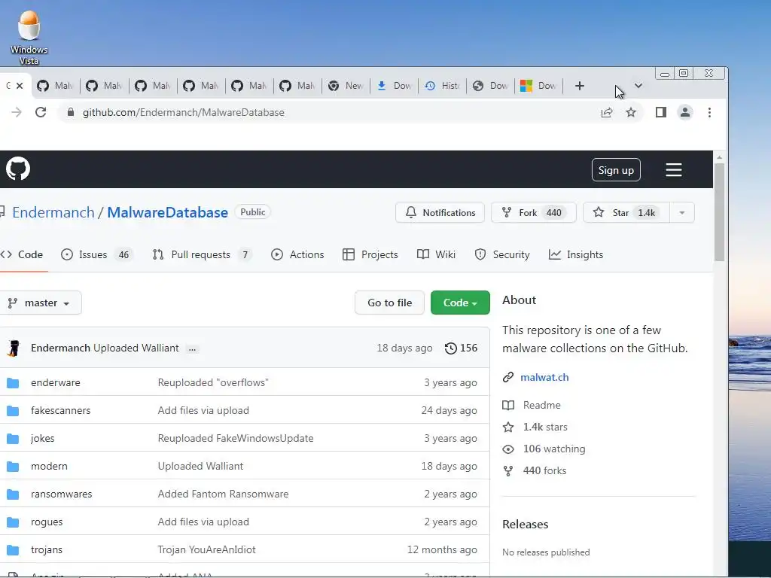Open the MalwareDatabase repository name link
The image size is (771, 578).
pos(168,212)
